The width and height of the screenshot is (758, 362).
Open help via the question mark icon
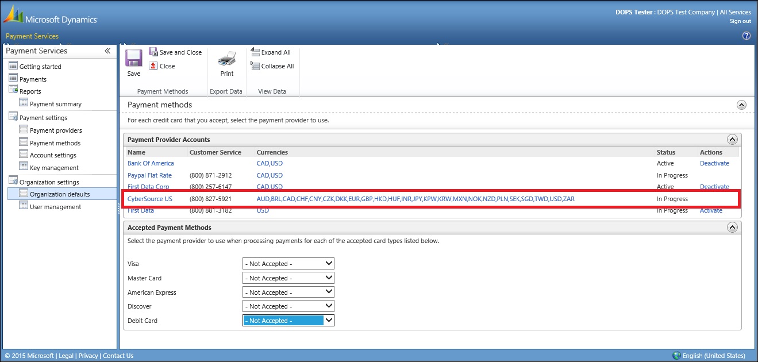point(747,36)
